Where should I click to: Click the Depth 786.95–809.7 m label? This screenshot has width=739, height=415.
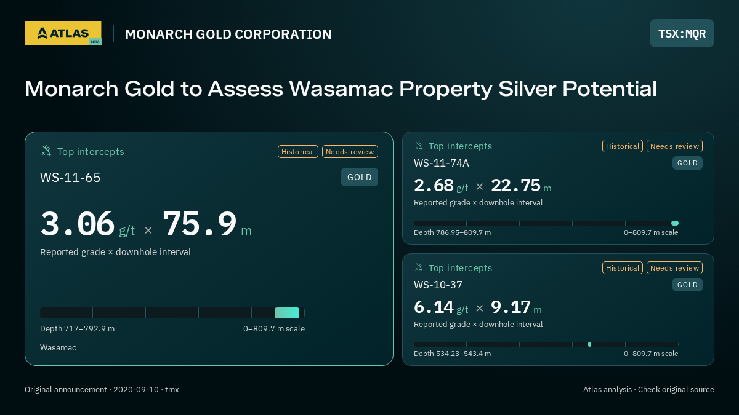[x=452, y=232]
